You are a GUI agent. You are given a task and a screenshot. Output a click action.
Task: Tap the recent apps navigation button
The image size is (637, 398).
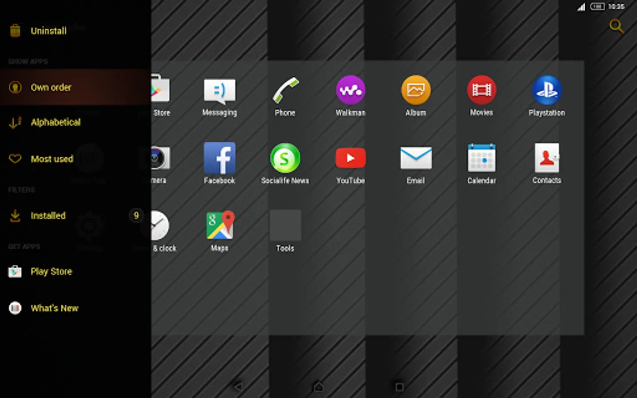399,387
